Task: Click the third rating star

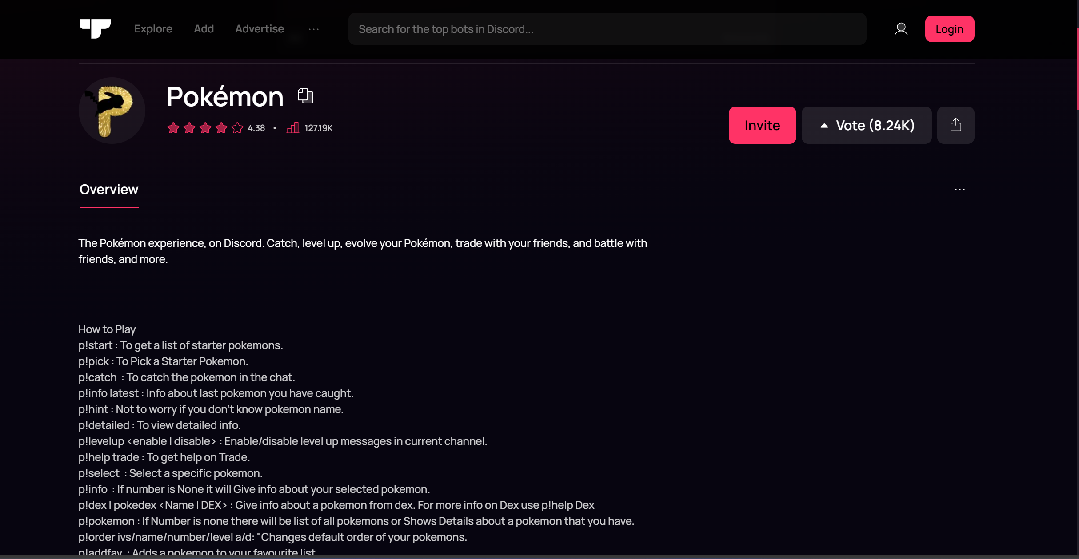Action: point(205,128)
